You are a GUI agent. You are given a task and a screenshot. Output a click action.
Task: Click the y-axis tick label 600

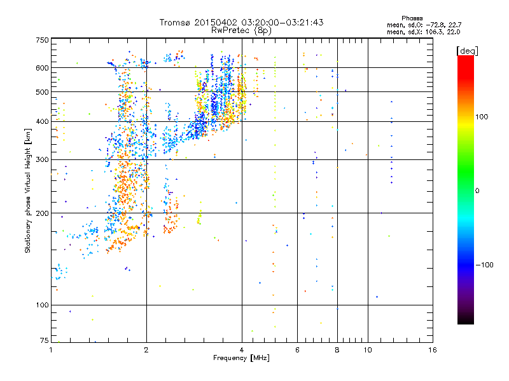(42, 68)
